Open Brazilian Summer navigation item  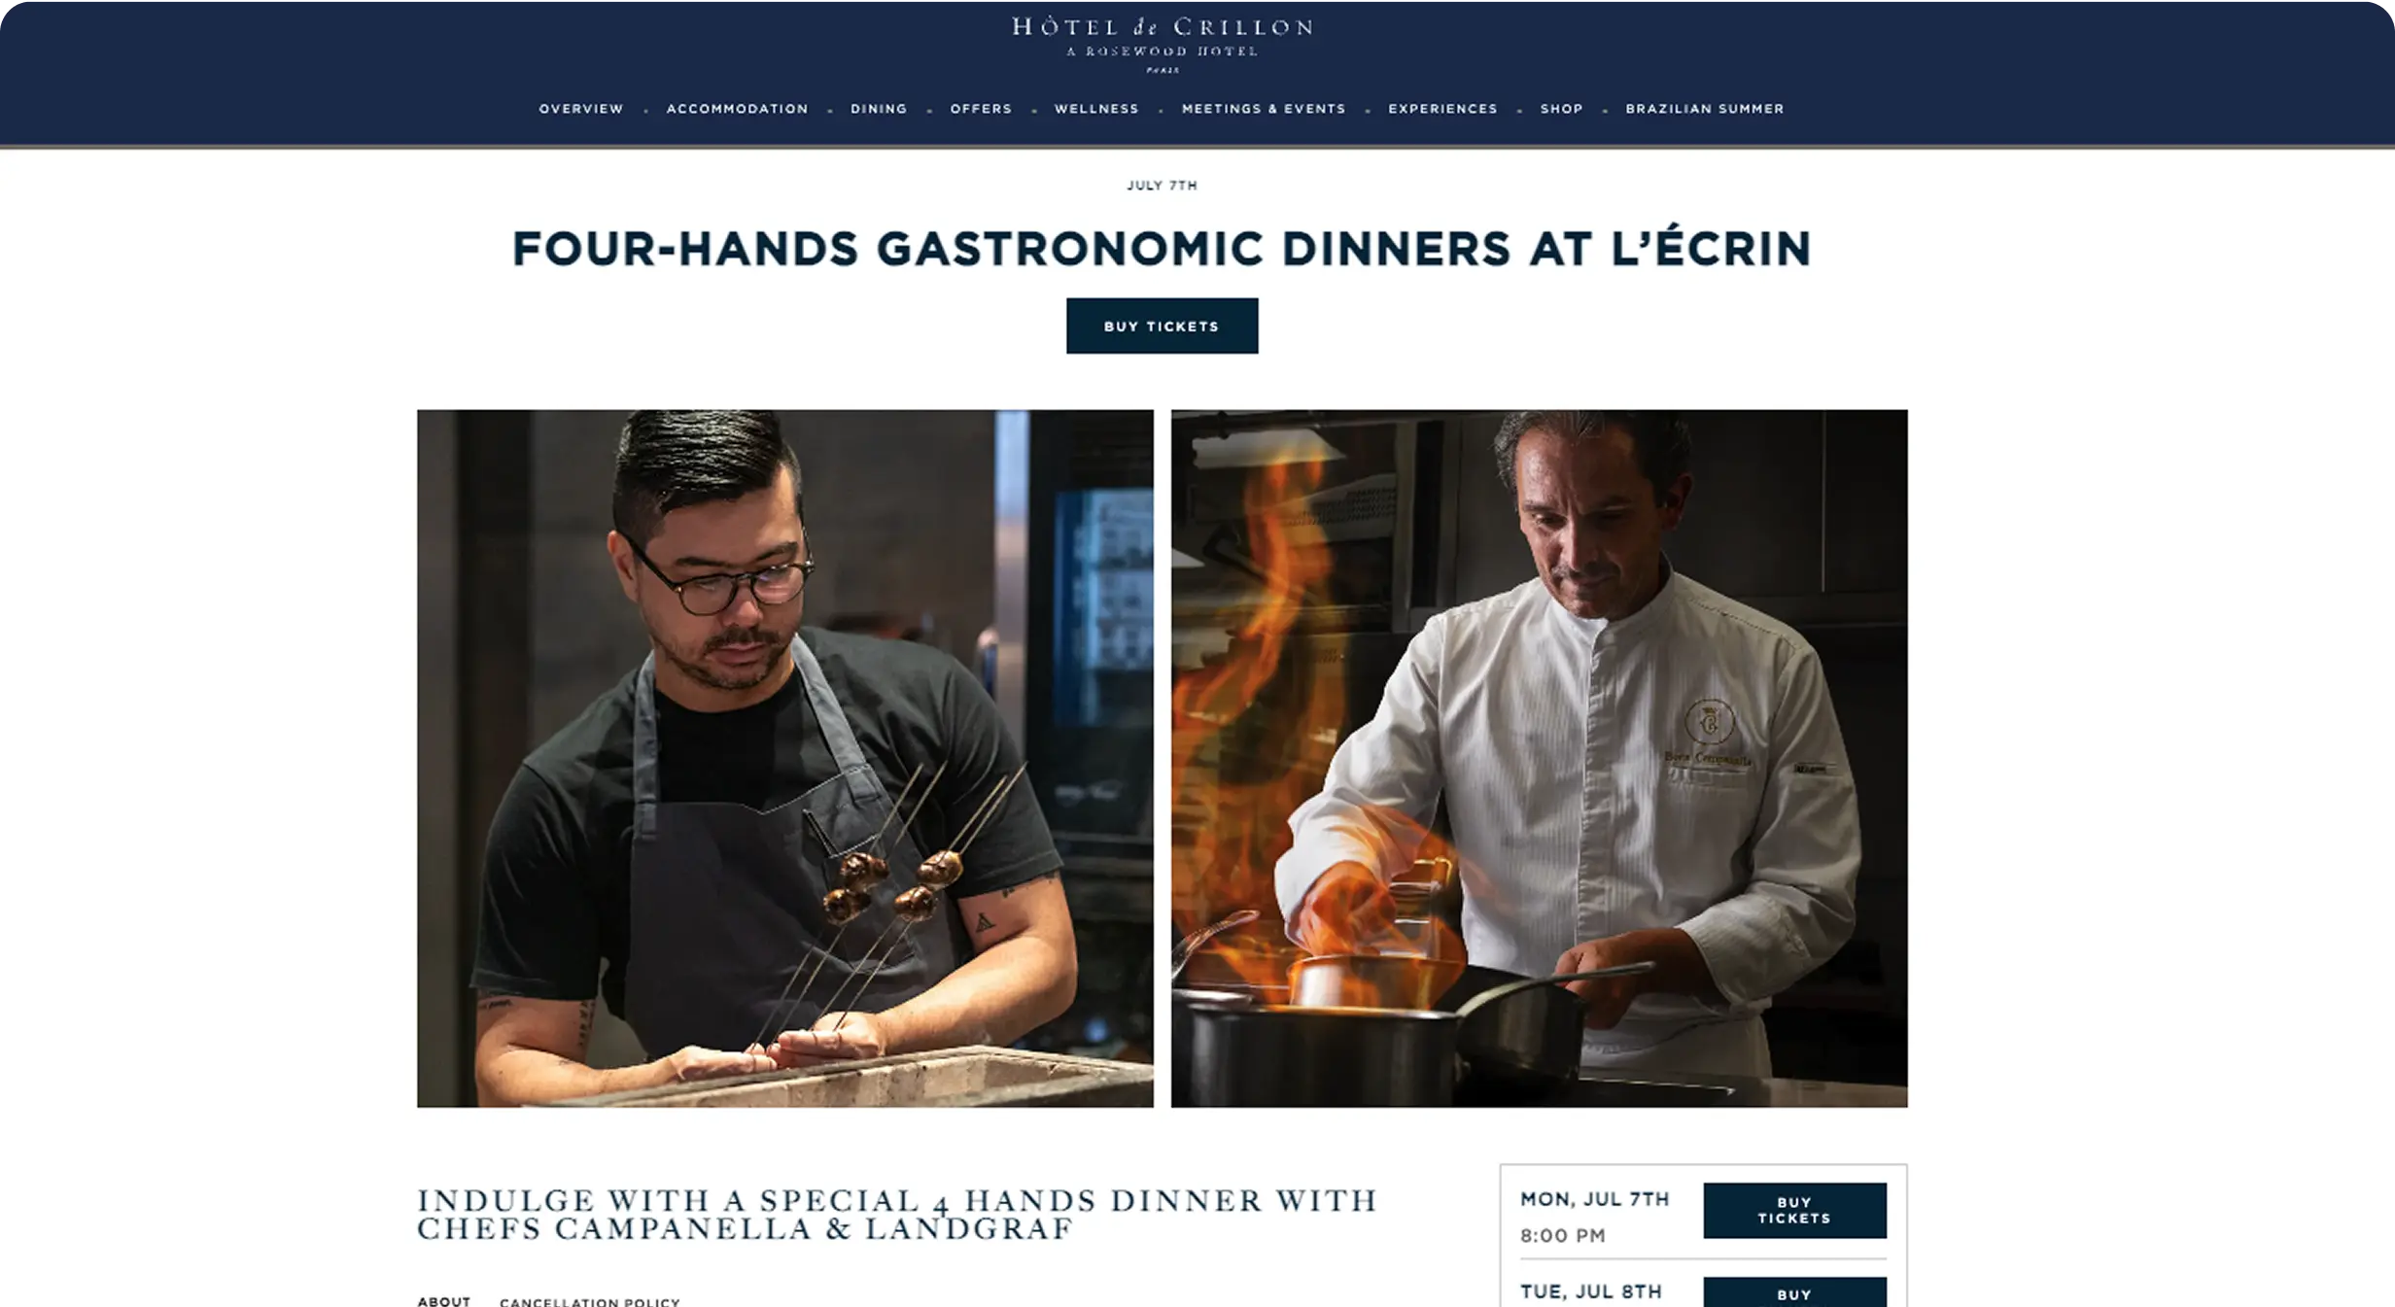pos(1705,109)
